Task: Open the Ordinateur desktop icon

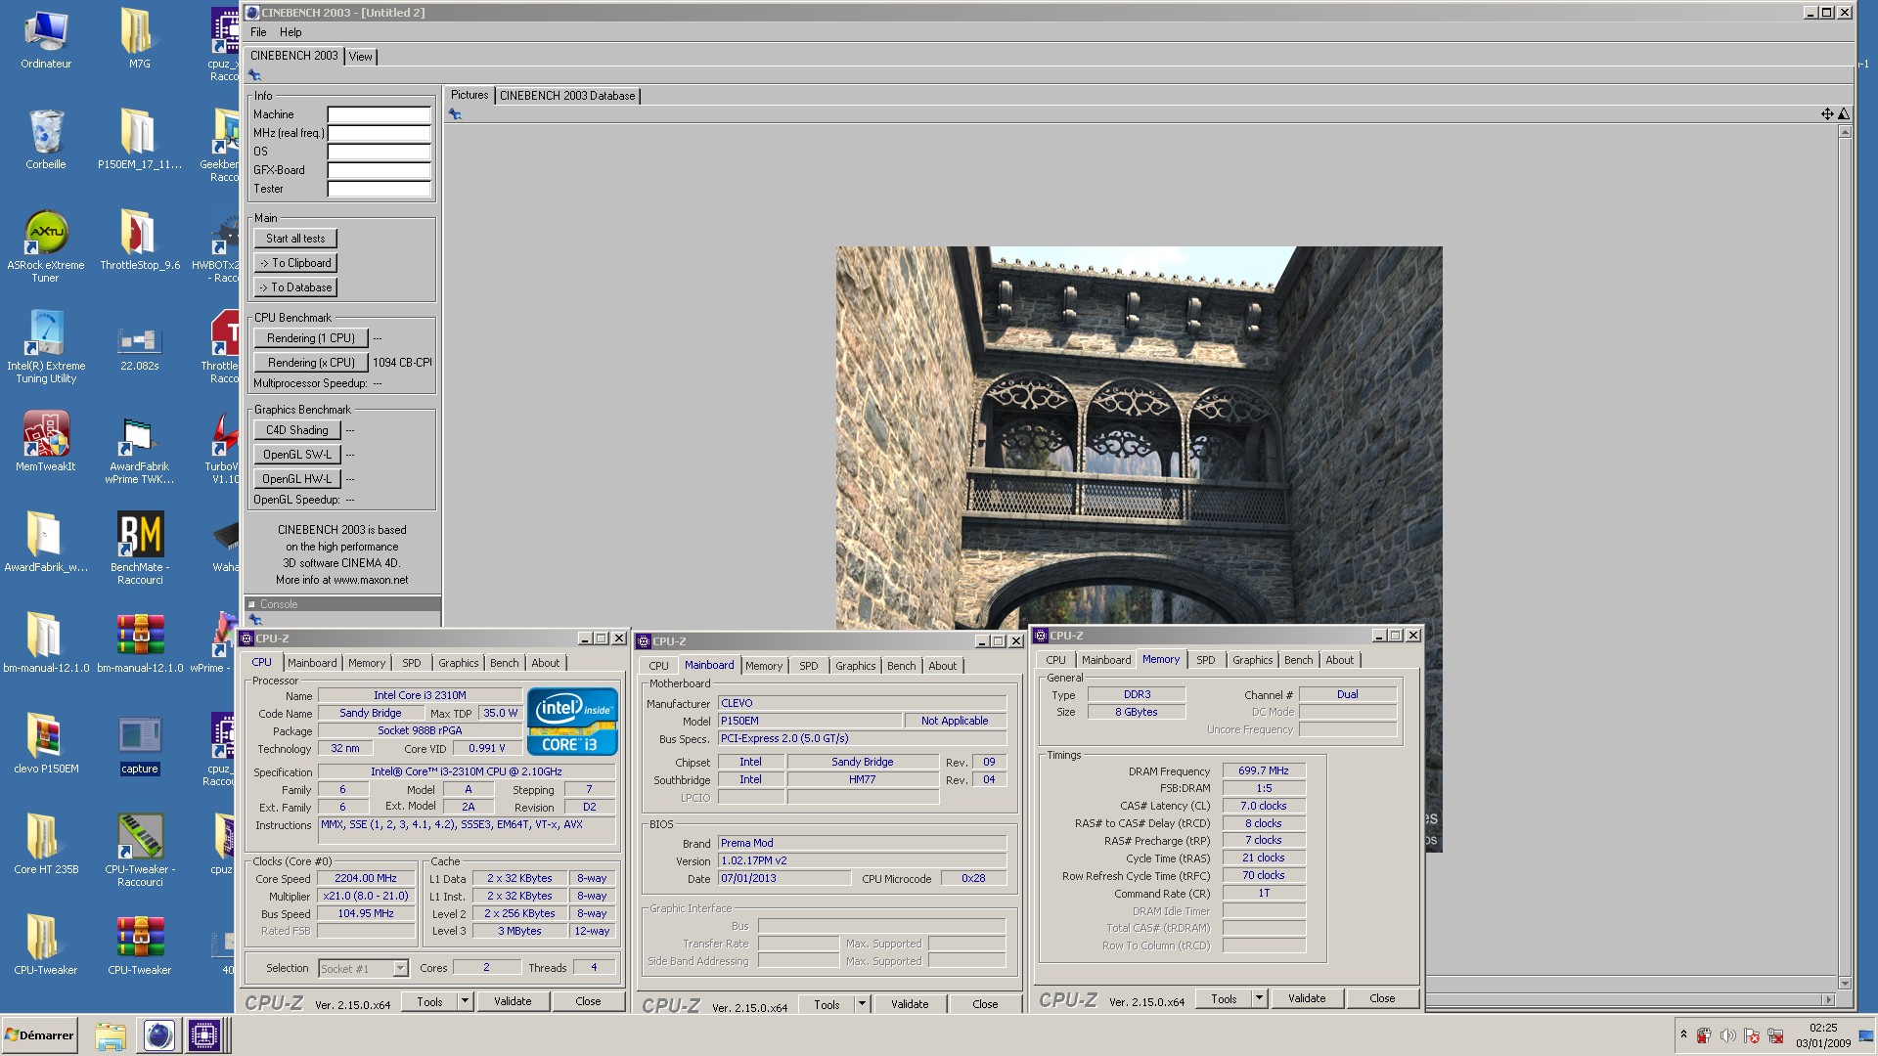Action: [x=46, y=40]
